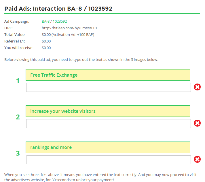The height and width of the screenshot is (182, 205).
Task: Click the Paid Ads Interaction heading
Action: [x=58, y=9]
